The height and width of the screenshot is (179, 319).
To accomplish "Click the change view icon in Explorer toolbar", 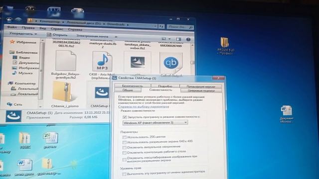I will pos(164,39).
